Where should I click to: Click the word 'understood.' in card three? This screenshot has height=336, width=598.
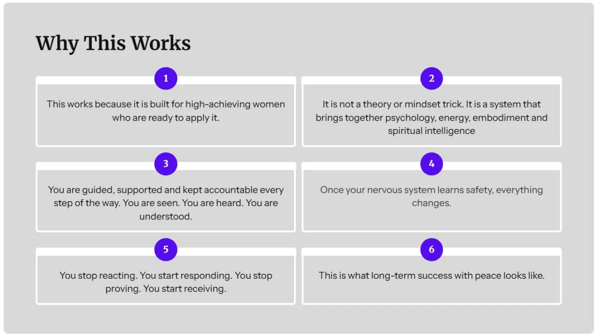166,217
